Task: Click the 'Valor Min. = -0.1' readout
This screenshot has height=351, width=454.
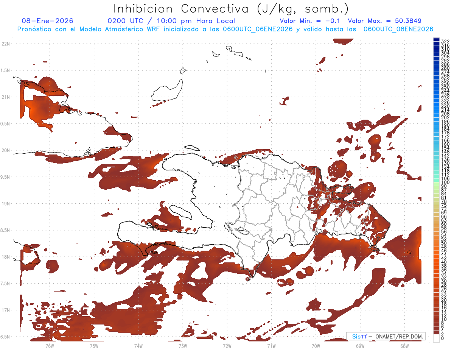Action: tap(310, 21)
